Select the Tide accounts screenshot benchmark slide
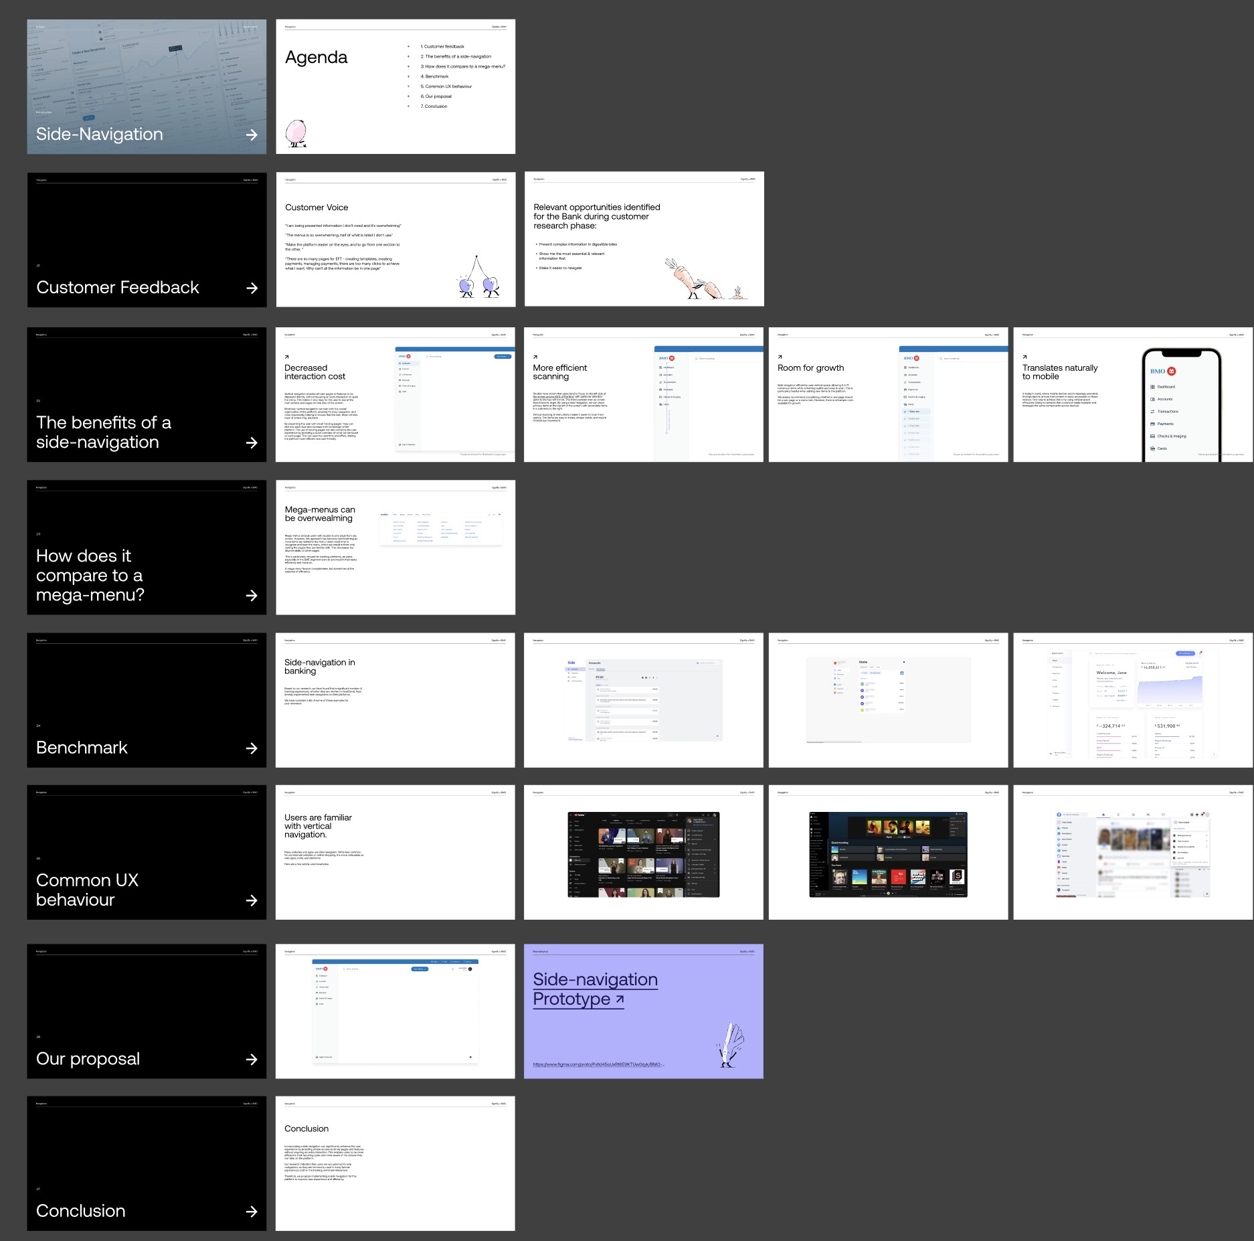 click(644, 700)
